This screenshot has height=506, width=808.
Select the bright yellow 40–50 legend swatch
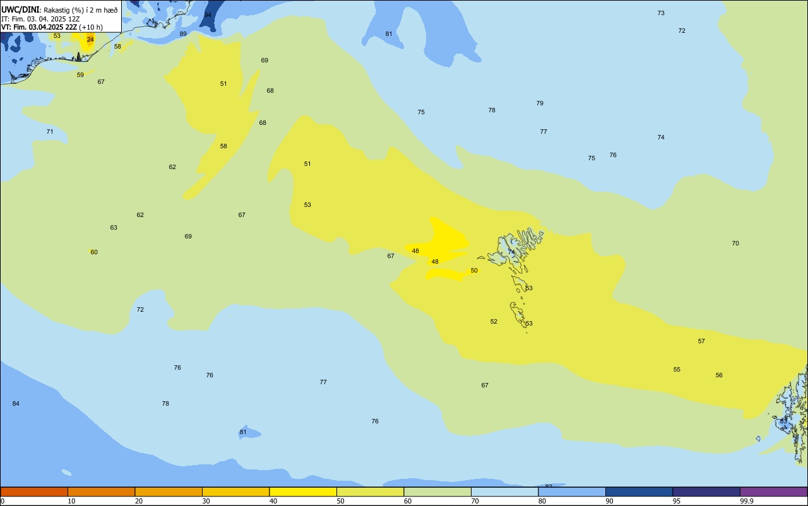click(x=303, y=491)
